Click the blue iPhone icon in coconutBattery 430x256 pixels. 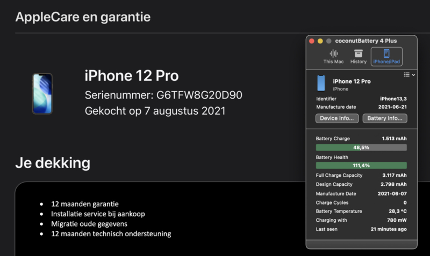click(x=321, y=84)
